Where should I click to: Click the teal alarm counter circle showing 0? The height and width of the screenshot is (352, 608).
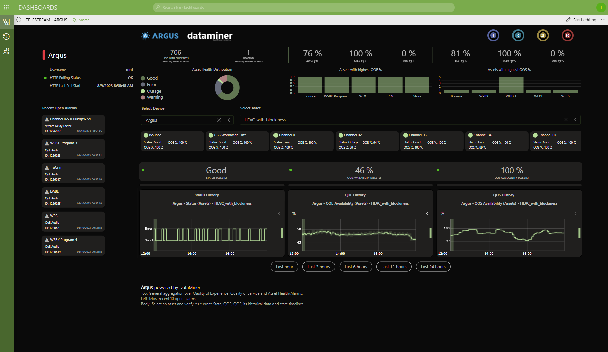coord(518,35)
